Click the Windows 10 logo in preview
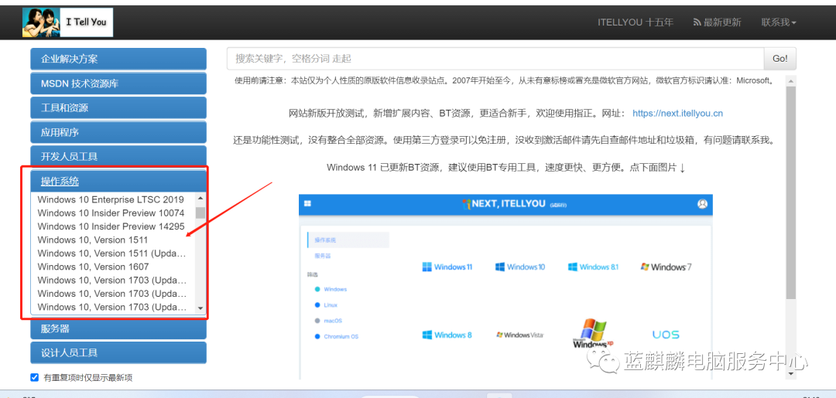Screen dimensions: 836x398 520,267
